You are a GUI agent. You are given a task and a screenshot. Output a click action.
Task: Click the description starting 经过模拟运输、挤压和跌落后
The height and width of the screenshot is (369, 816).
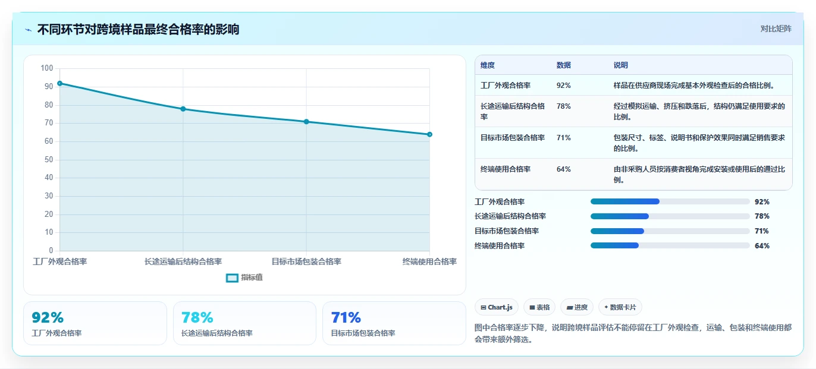(699, 112)
